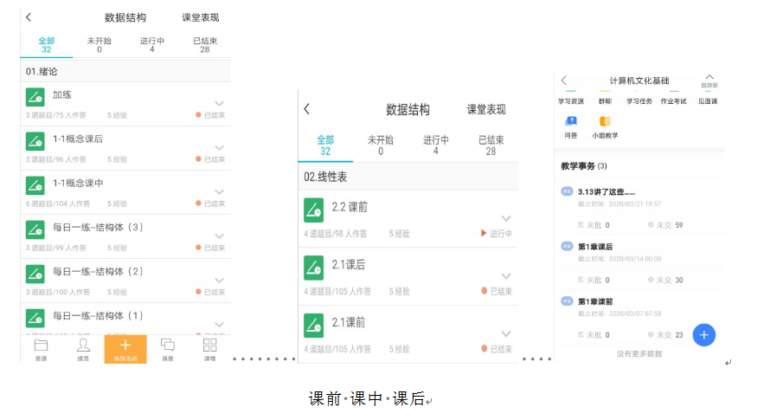Select the 已结束 tab above 02.线性表
The image size is (764, 420).
(491, 145)
